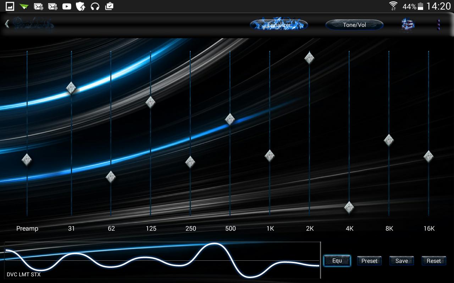Tap the Wi-Fi status icon
This screenshot has width=454, height=283.
coord(393,6)
